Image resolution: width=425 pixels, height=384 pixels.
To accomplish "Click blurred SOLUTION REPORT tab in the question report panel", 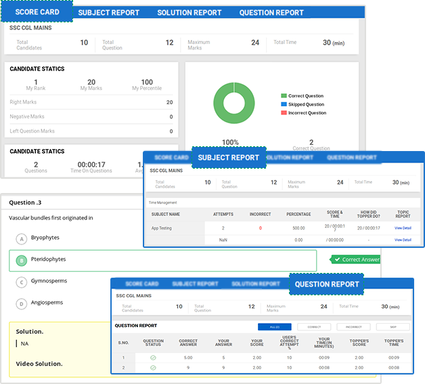I will pos(256,284).
